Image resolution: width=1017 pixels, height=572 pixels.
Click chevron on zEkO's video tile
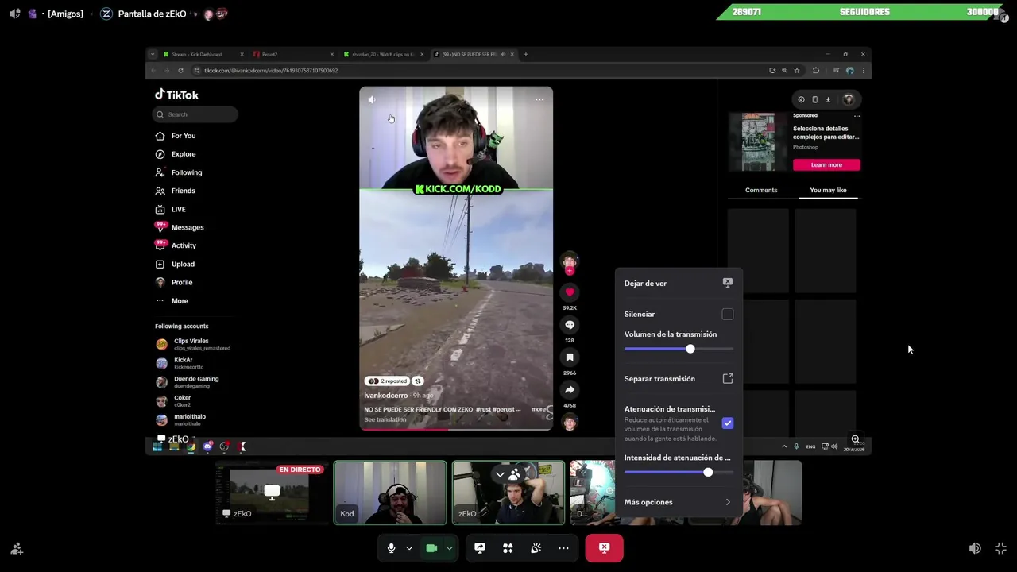click(x=500, y=475)
